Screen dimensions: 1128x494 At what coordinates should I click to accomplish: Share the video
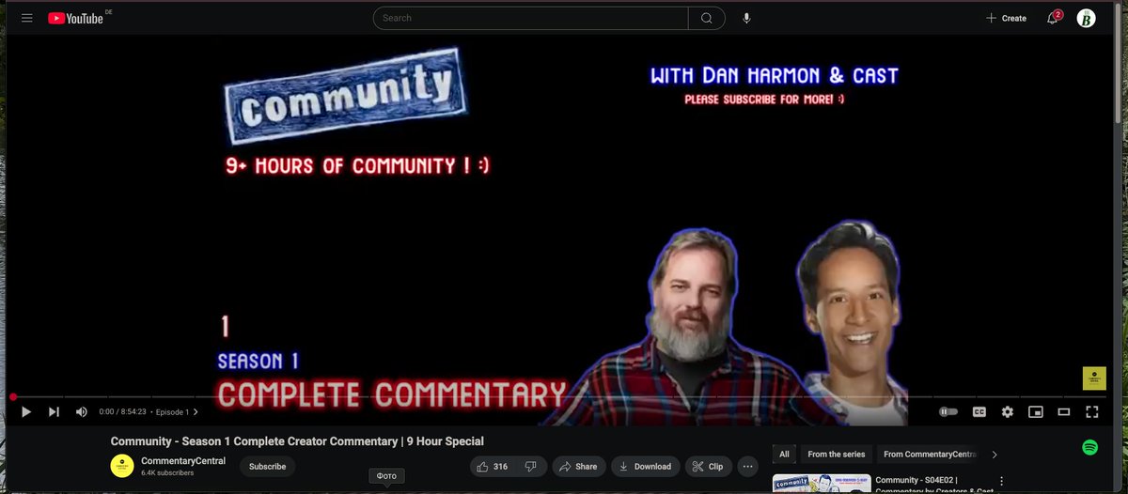click(579, 467)
